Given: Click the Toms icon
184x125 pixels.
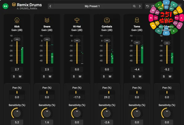Looking at the screenshot, I should [137, 20].
